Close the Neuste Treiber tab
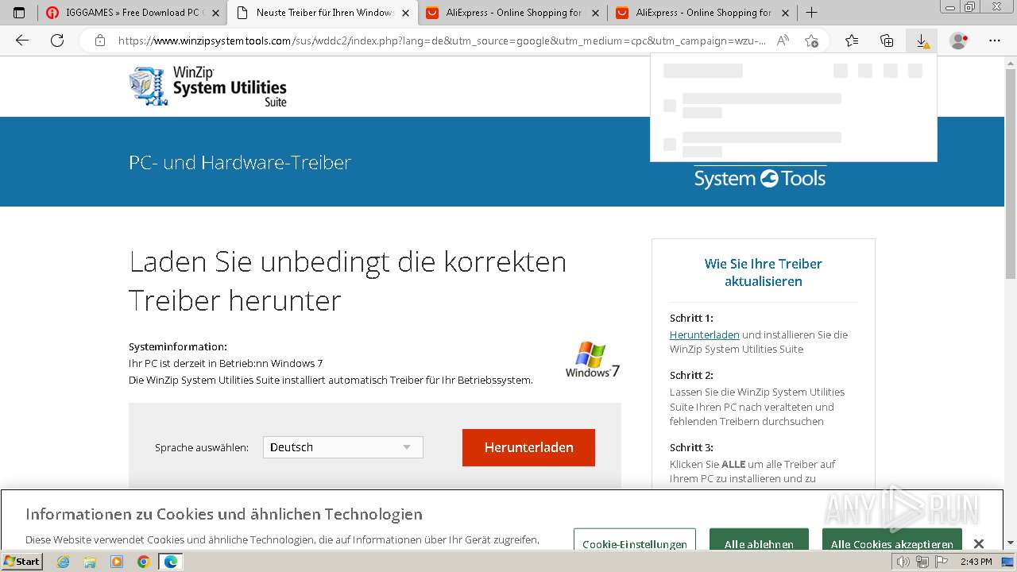This screenshot has width=1017, height=572. coord(405,13)
